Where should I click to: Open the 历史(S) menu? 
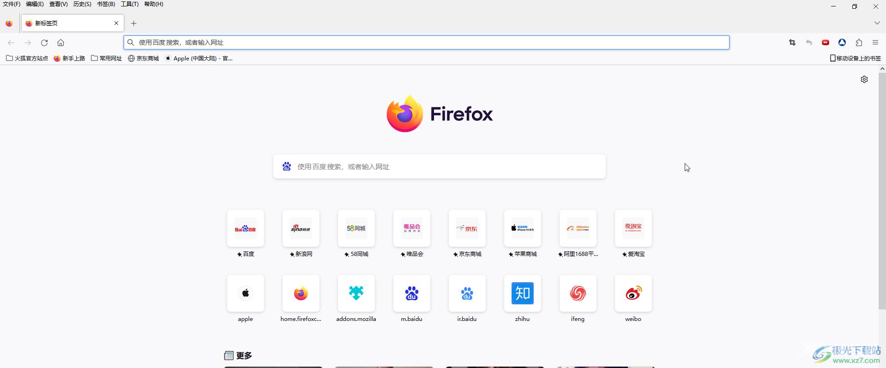(82, 4)
